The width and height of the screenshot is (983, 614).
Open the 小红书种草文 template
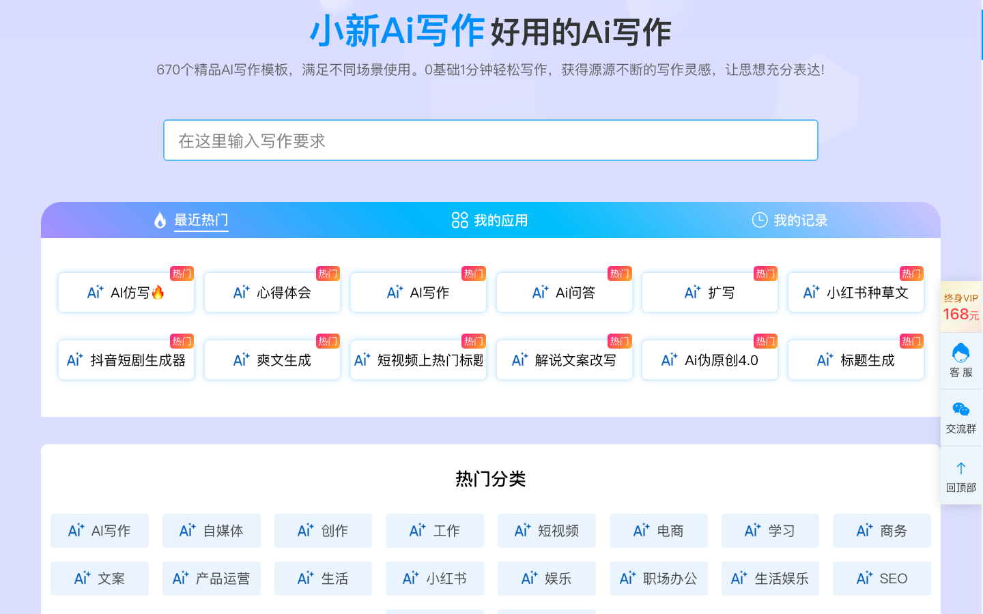coord(856,293)
